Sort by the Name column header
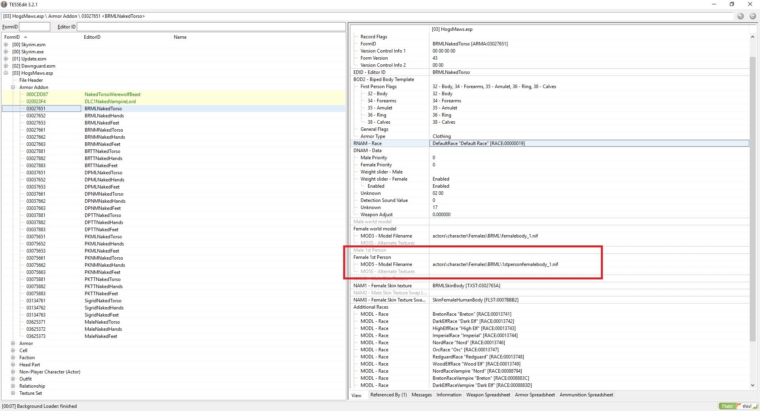The image size is (760, 411). click(258, 37)
